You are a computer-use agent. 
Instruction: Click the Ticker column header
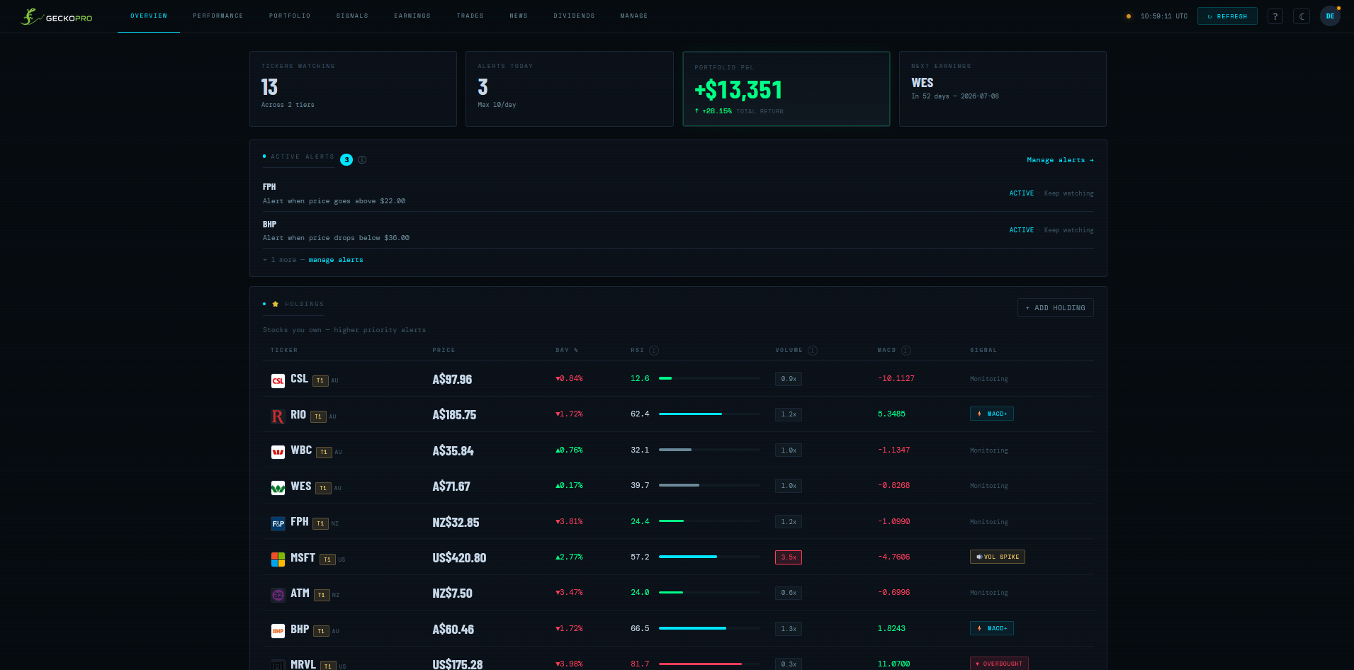point(284,350)
